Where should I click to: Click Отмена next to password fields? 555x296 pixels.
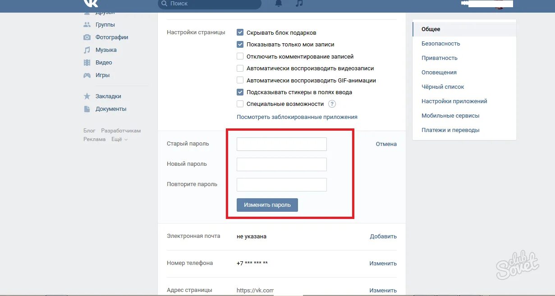click(386, 144)
